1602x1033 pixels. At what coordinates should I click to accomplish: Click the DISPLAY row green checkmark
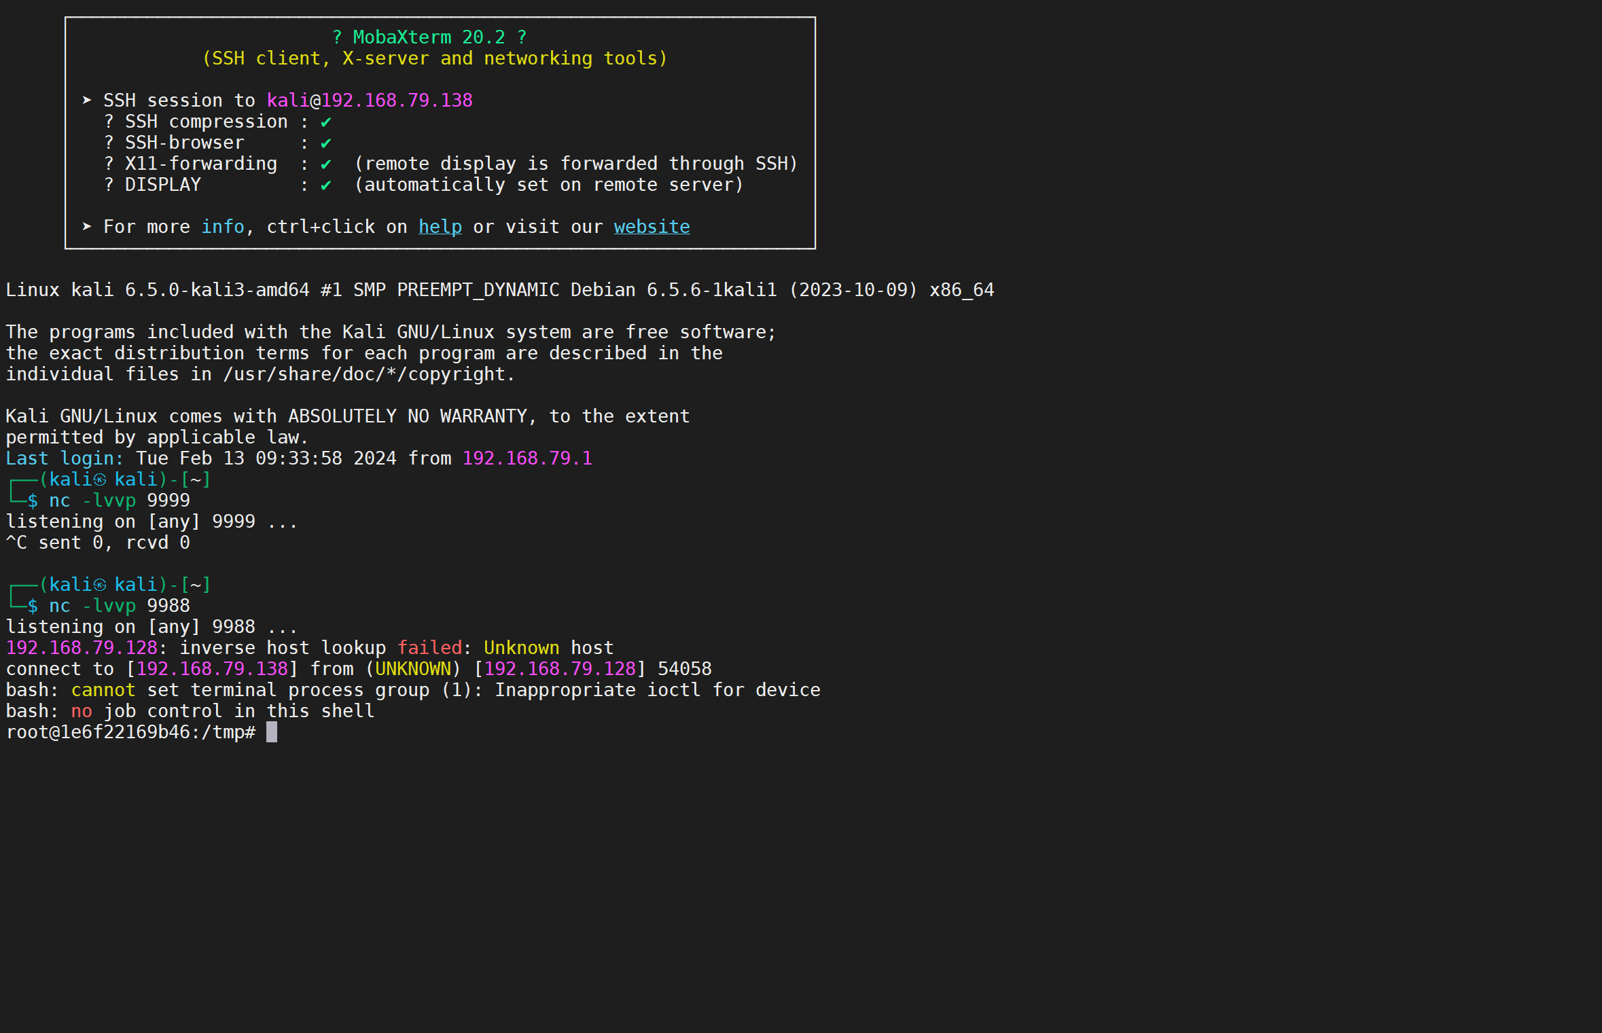[x=326, y=185]
